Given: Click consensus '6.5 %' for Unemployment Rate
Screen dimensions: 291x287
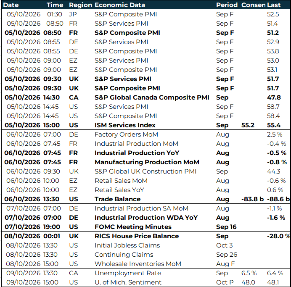Looking at the screenshot, I should point(249,273).
